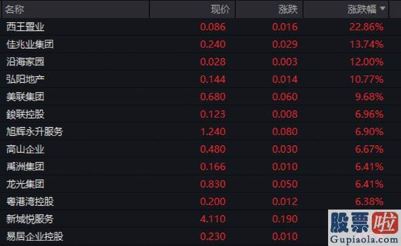
Task: Select the 龙光集团 stock name
Action: click(x=26, y=184)
